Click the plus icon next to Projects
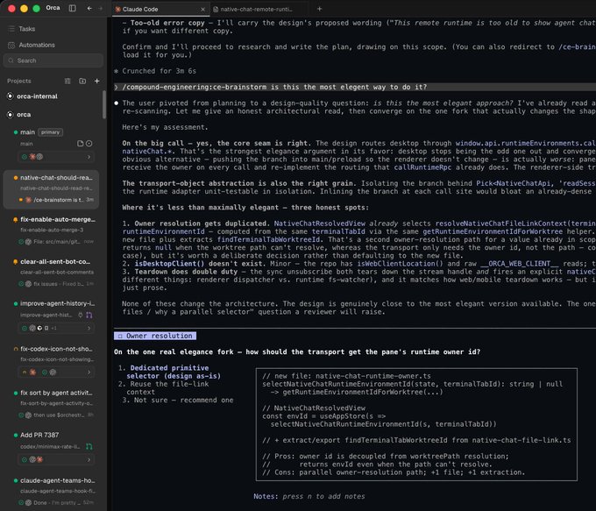The height and width of the screenshot is (511, 596). (x=97, y=81)
